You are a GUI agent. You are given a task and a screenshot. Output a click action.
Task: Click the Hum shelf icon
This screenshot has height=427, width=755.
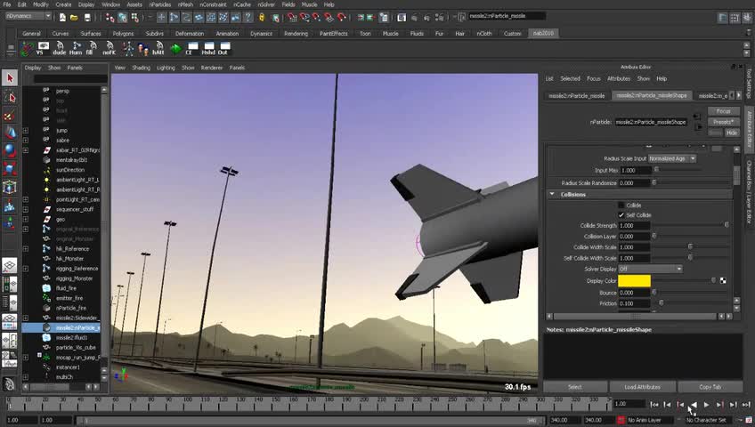click(76, 48)
